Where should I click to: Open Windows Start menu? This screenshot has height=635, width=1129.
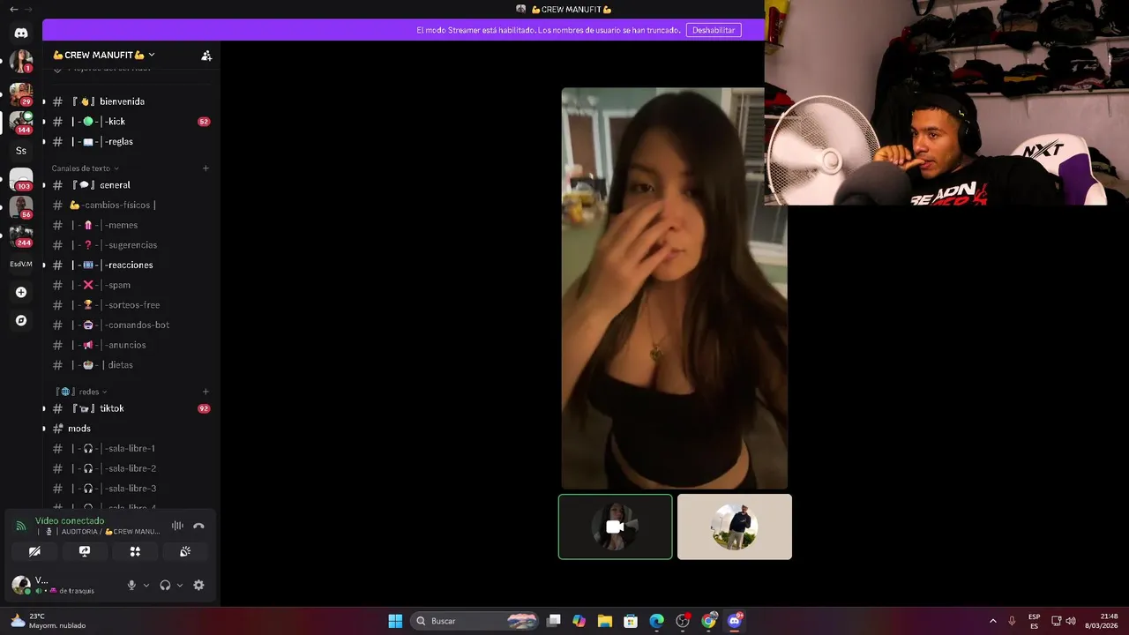395,621
